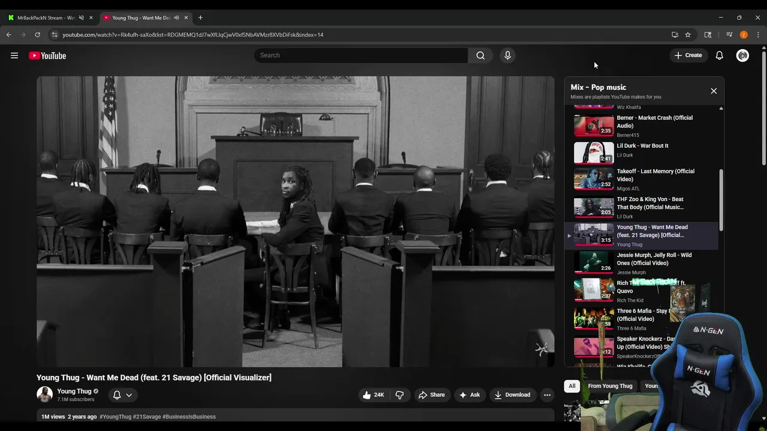Viewport: 767px width, 431px height.
Task: Close the MrBackPackN Stream tab
Action: (91, 18)
